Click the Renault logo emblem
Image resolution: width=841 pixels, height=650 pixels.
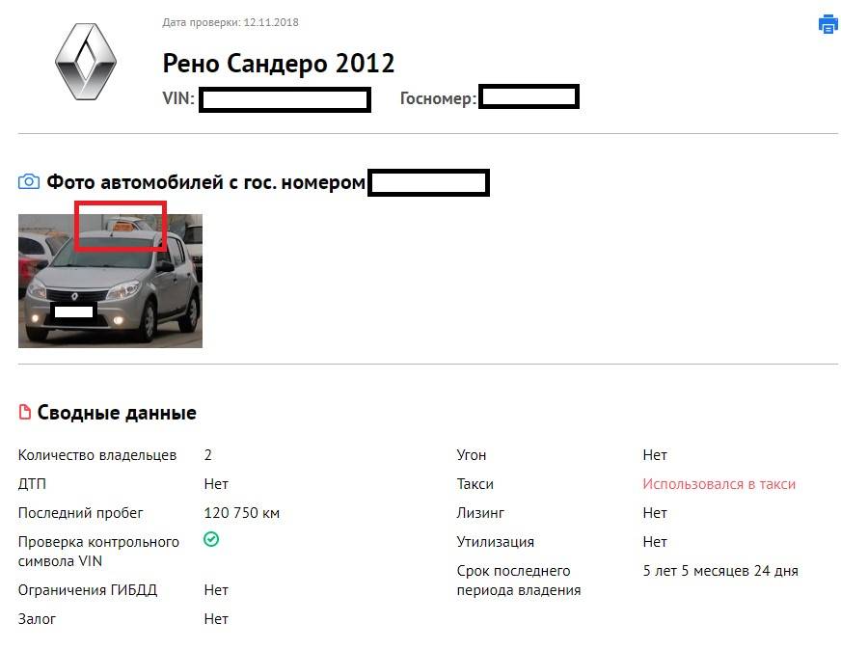point(85,61)
